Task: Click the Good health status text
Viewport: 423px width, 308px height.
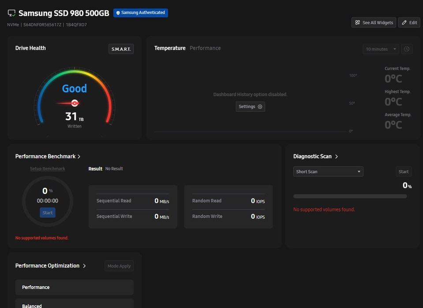Action: pyautogui.click(x=75, y=88)
